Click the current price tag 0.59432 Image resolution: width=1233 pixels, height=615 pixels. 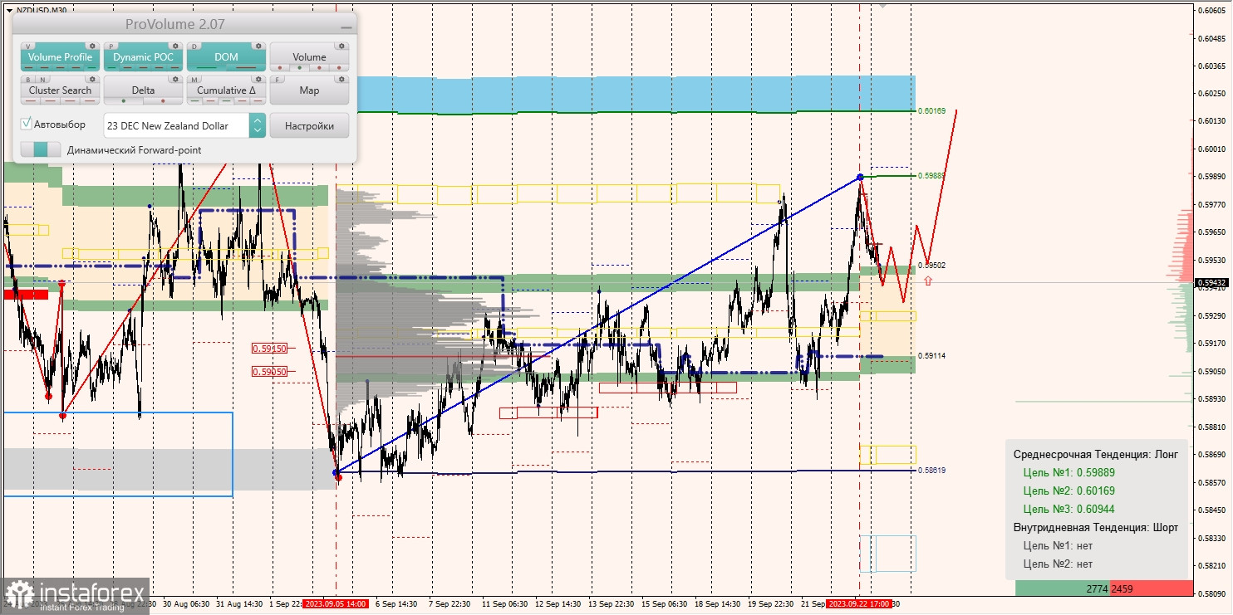point(1212,283)
